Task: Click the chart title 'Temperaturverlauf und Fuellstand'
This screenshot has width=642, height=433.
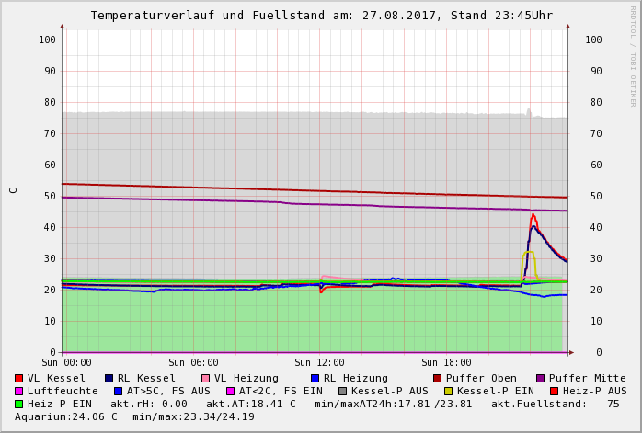Action: 208,16
